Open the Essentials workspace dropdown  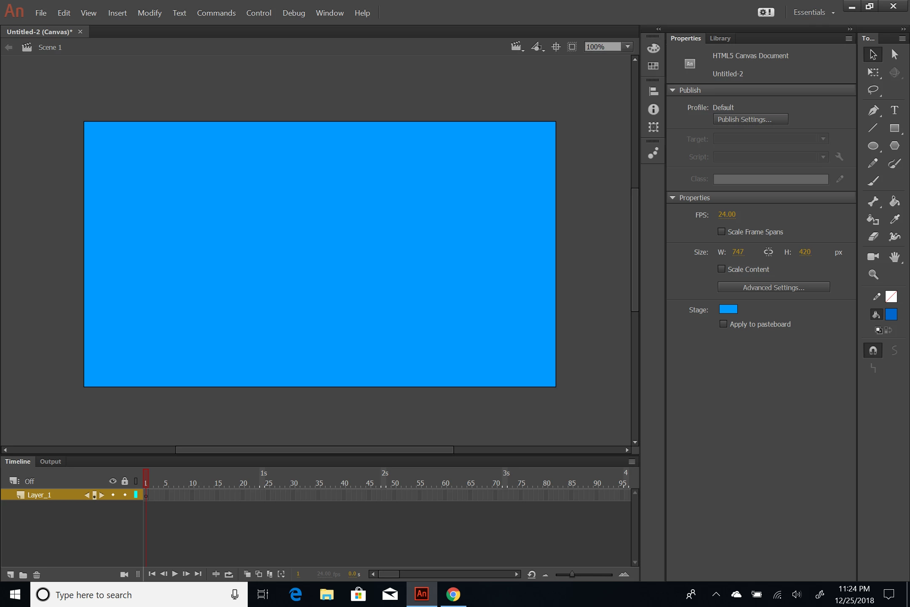point(814,13)
